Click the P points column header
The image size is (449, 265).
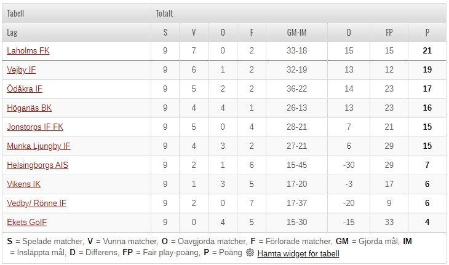coord(427,32)
